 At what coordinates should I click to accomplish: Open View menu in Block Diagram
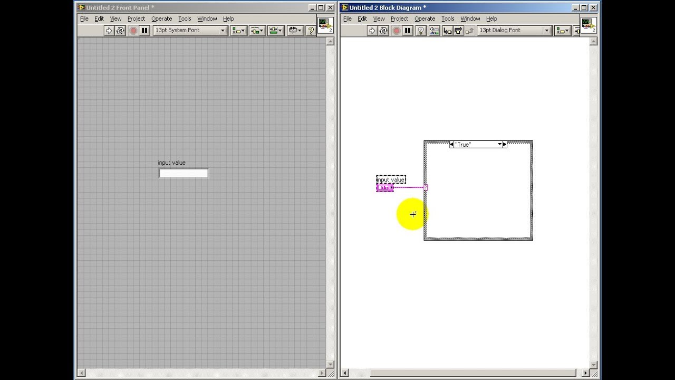(x=379, y=18)
